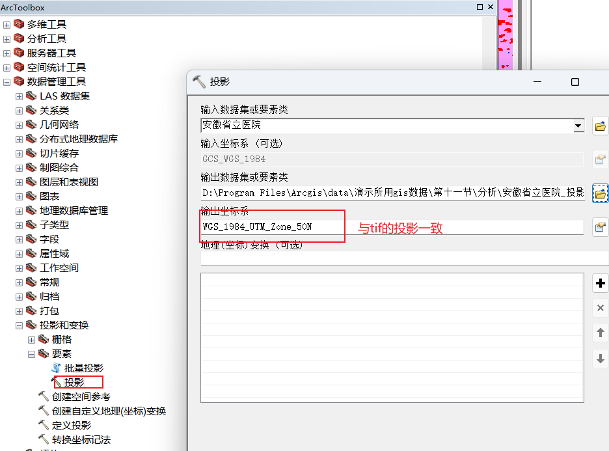This screenshot has width=609, height=451.
Task: Move the transformation up with the arrow
Action: 600,333
